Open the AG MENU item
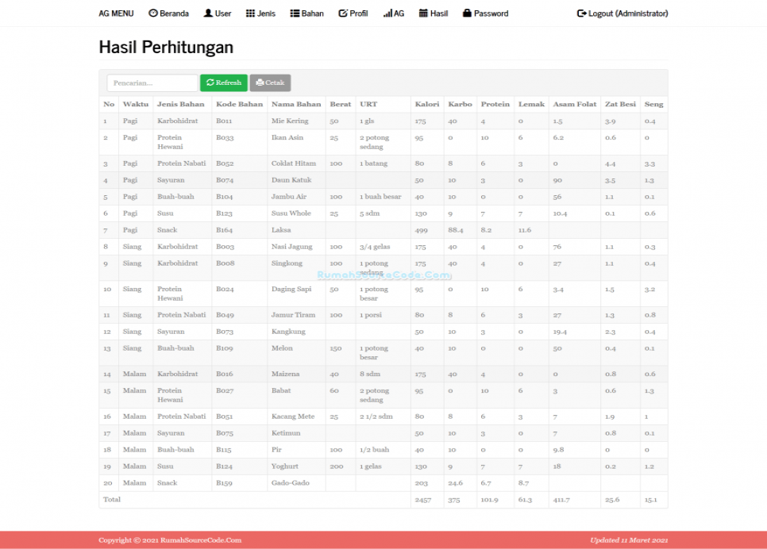Screen dimensions: 767x549 tap(115, 13)
